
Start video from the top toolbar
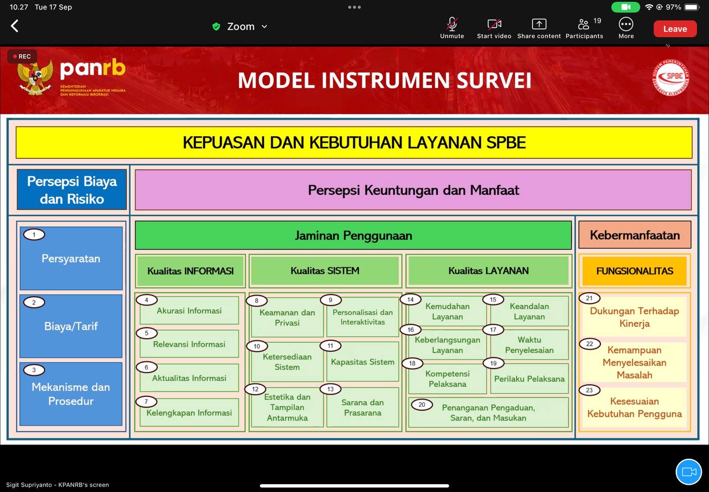point(494,28)
